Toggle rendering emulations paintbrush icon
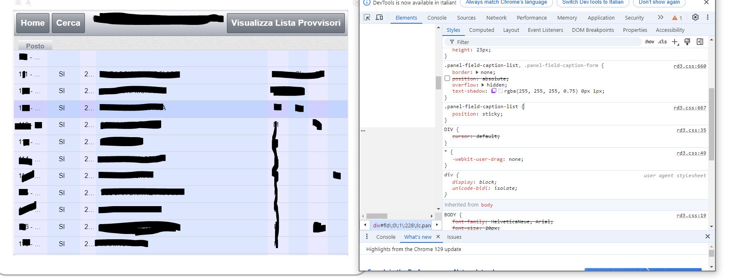744x280 pixels. point(687,42)
